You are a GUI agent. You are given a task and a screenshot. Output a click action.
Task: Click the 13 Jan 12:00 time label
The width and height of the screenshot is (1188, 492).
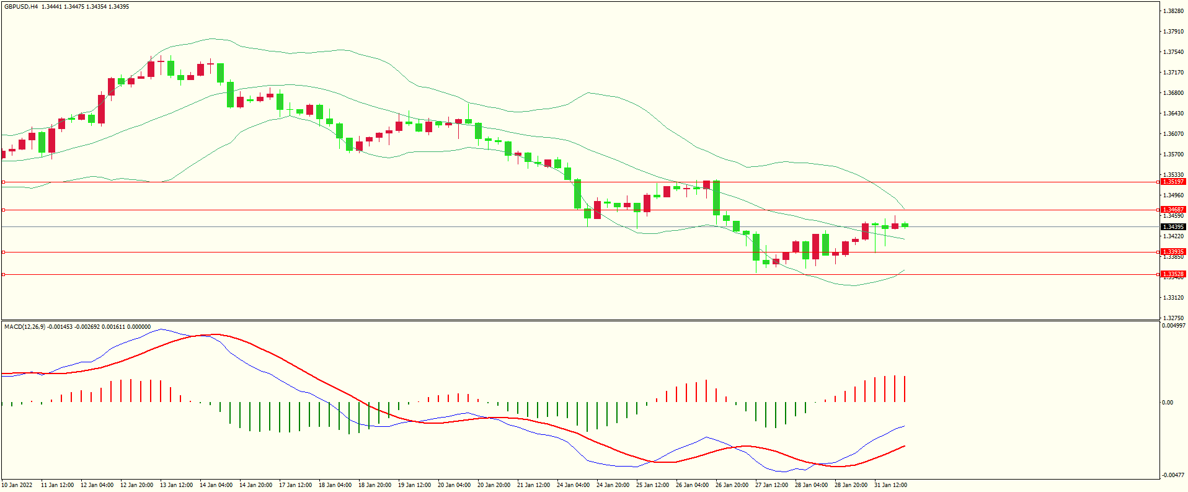176,485
